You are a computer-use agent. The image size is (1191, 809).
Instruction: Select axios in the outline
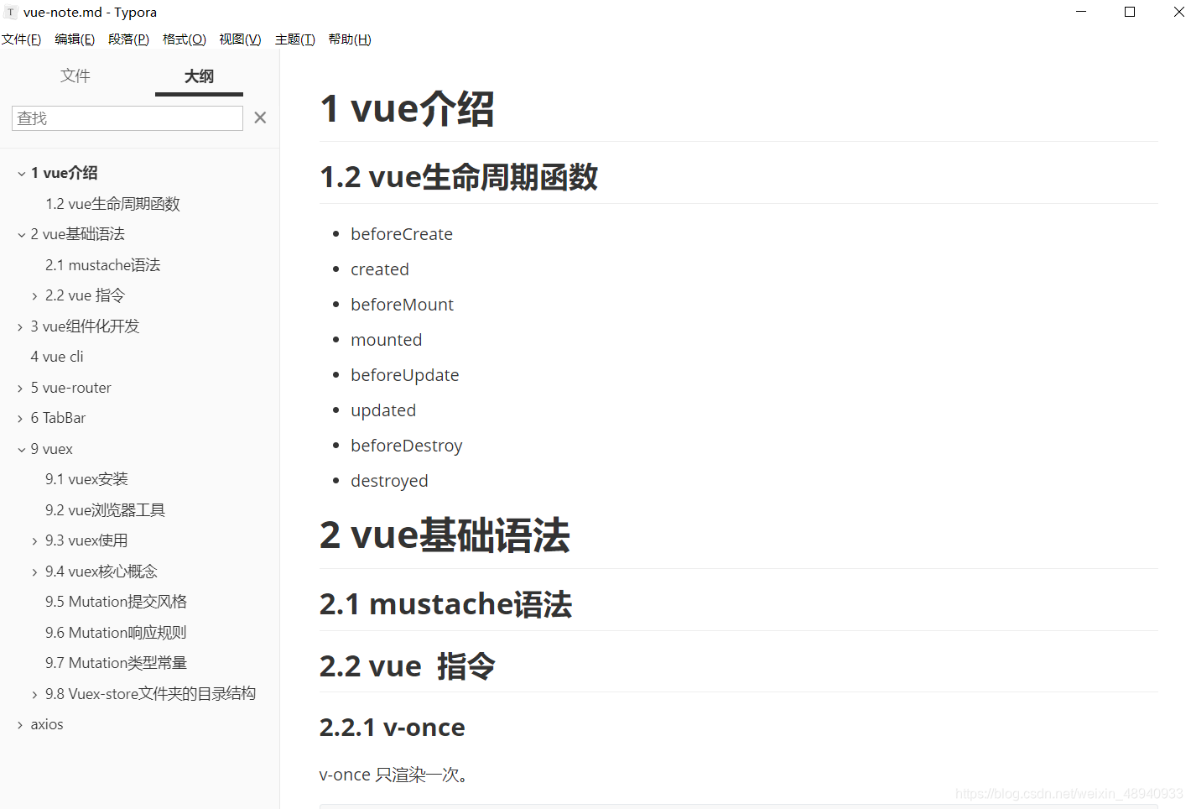click(x=47, y=724)
